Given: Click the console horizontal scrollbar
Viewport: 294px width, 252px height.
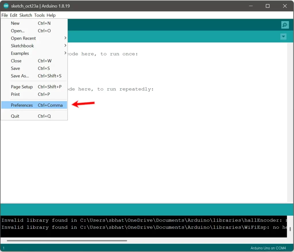Looking at the screenshot, I should tap(67, 241).
